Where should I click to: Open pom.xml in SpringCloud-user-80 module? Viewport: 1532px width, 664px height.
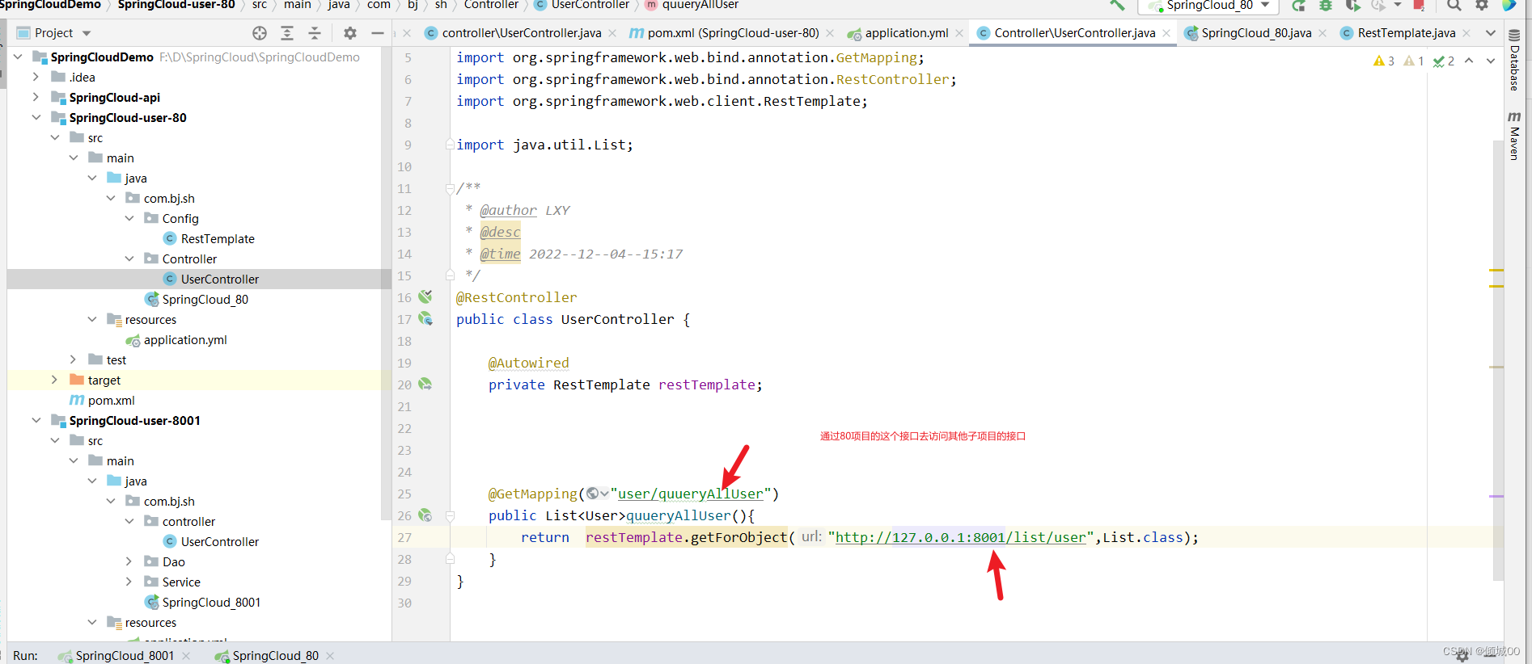click(x=111, y=400)
